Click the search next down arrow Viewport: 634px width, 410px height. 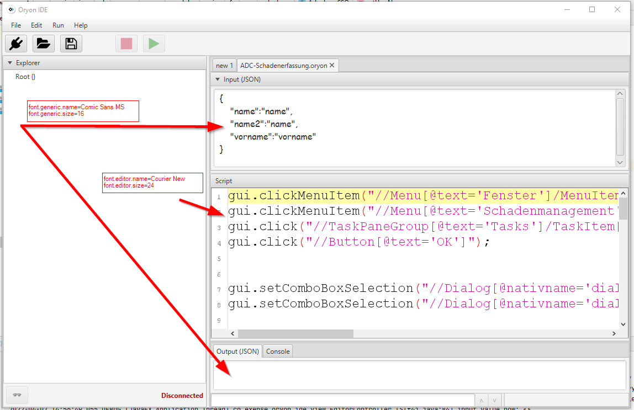pos(495,400)
